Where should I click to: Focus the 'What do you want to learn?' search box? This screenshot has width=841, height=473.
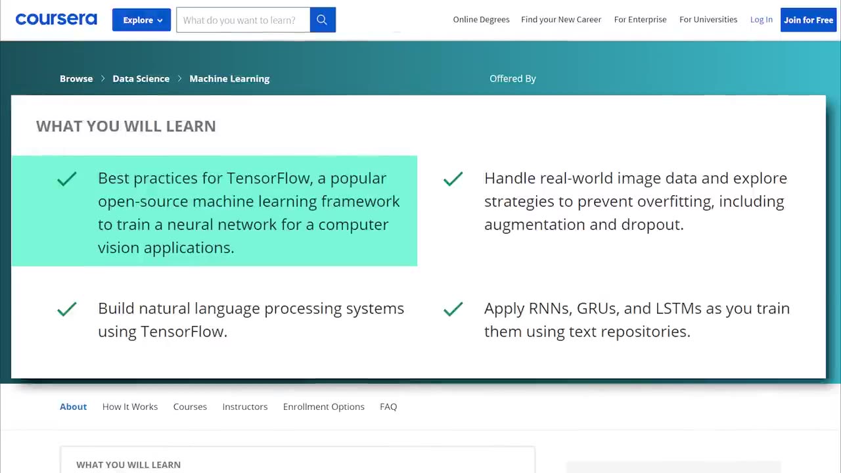pyautogui.click(x=243, y=20)
